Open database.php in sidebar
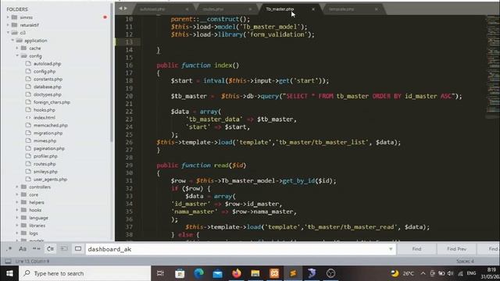 click(x=47, y=87)
